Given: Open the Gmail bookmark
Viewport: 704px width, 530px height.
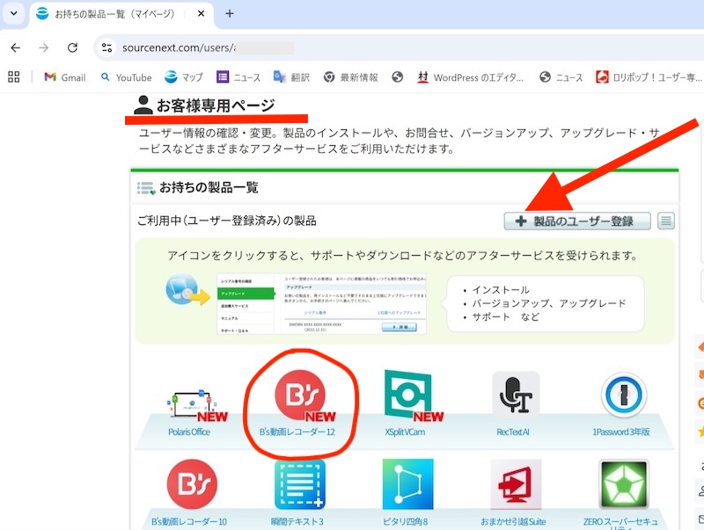Looking at the screenshot, I should pyautogui.click(x=64, y=77).
